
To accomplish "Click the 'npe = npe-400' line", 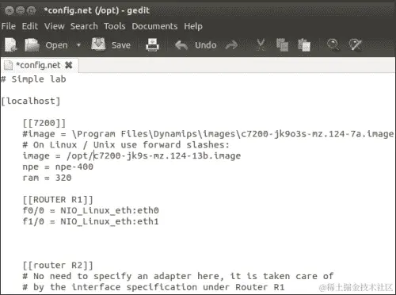I will tap(58, 167).
